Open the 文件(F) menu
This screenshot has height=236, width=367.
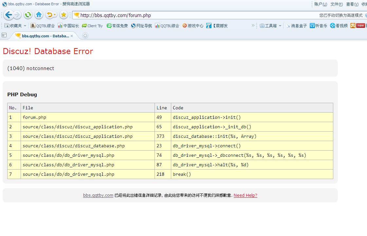tap(336, 4)
